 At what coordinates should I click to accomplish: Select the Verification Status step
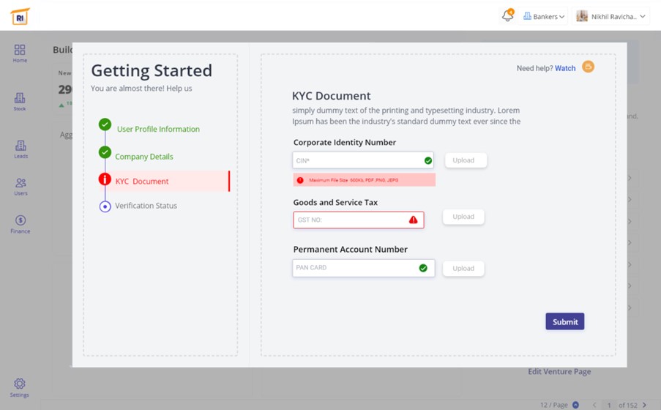[146, 206]
